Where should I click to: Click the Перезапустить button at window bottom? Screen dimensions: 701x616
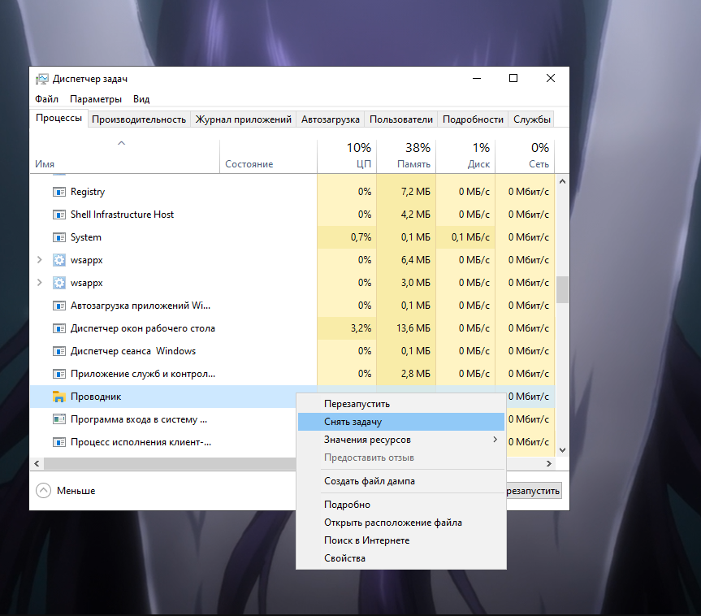tap(534, 491)
